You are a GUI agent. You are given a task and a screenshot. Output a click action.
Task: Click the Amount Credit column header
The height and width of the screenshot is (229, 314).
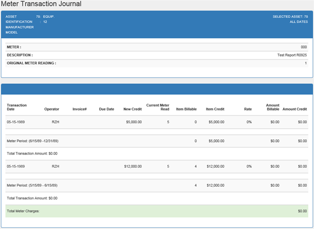coord(295,109)
